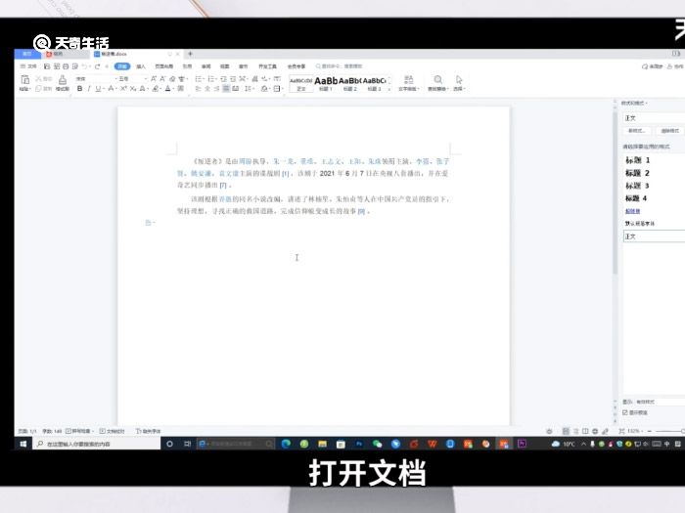Viewport: 685px width, 513px height.
Task: Open the text layout (文字排版) dropdown
Action: point(409,83)
